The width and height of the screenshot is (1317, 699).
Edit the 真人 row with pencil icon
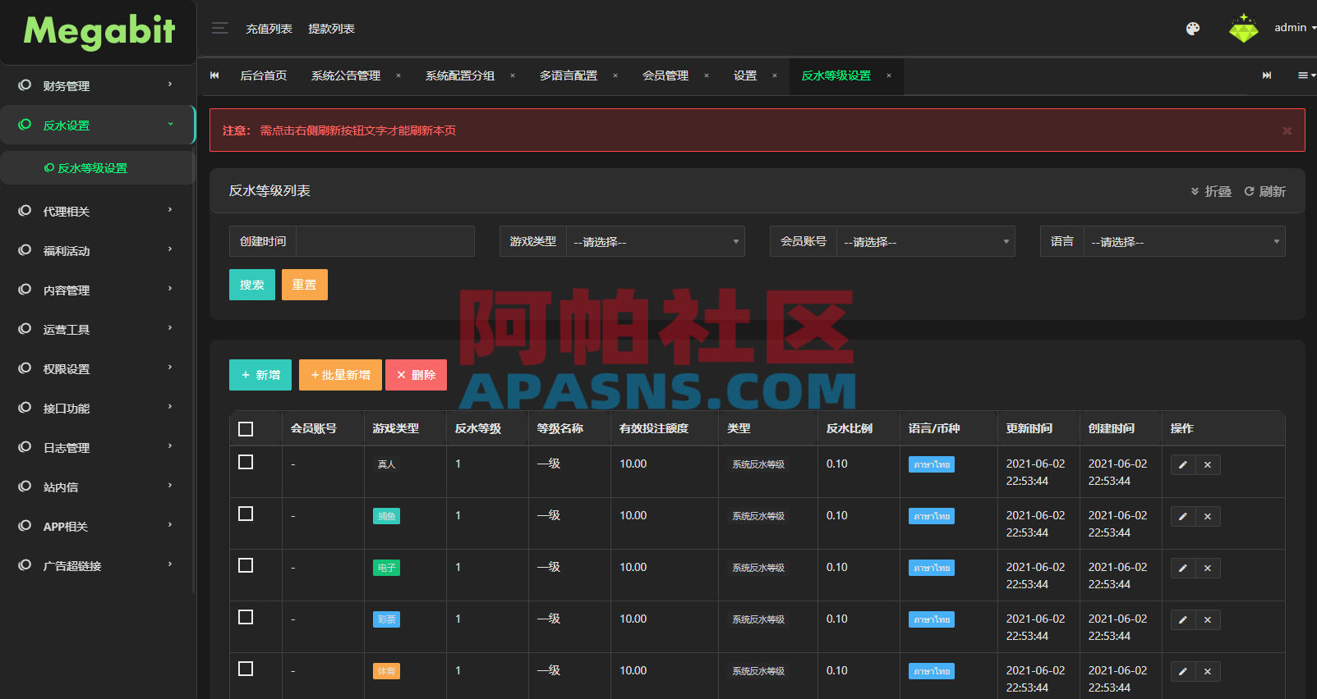(1183, 464)
